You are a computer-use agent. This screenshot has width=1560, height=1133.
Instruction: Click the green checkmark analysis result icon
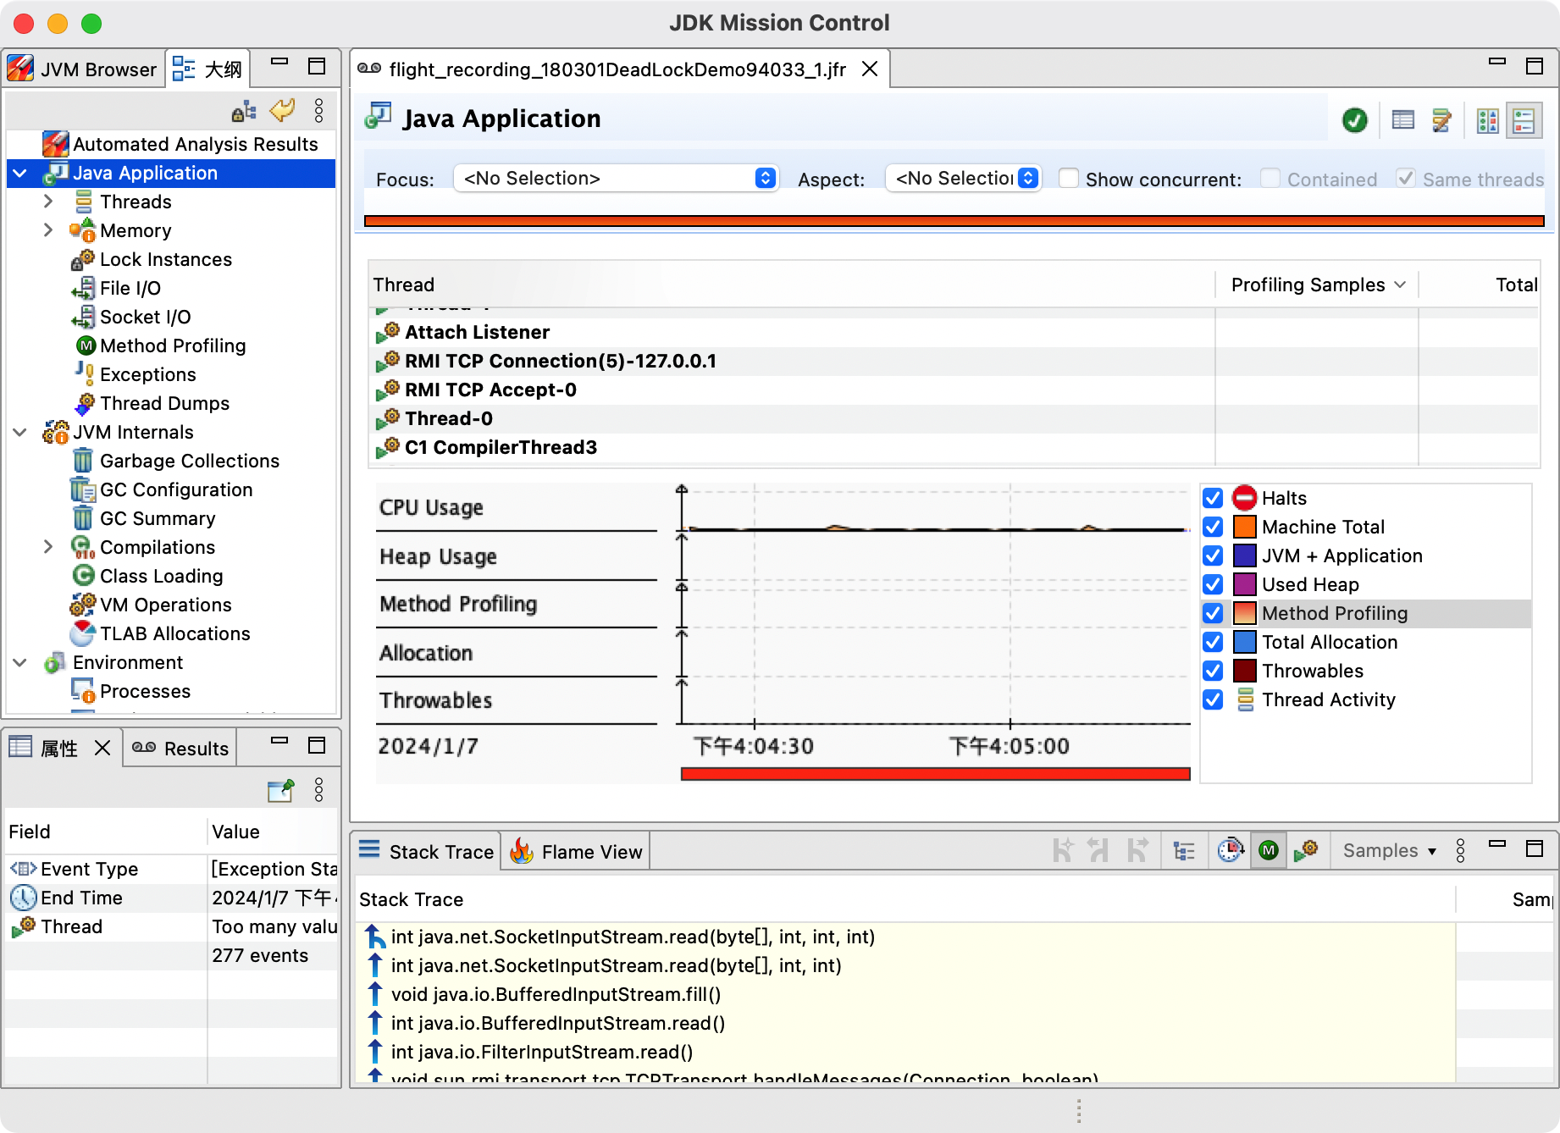tap(1355, 120)
